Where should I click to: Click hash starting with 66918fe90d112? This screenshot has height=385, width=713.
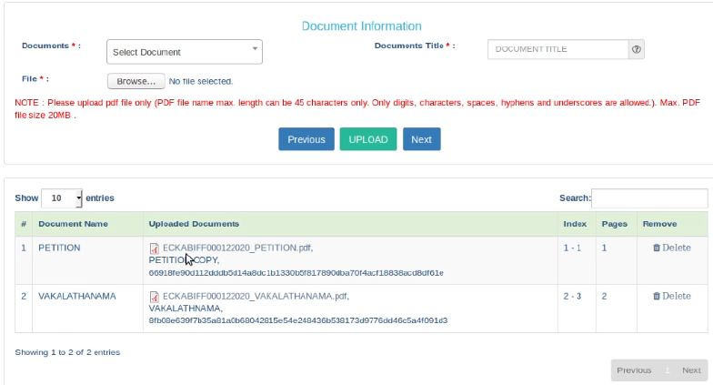pos(296,273)
